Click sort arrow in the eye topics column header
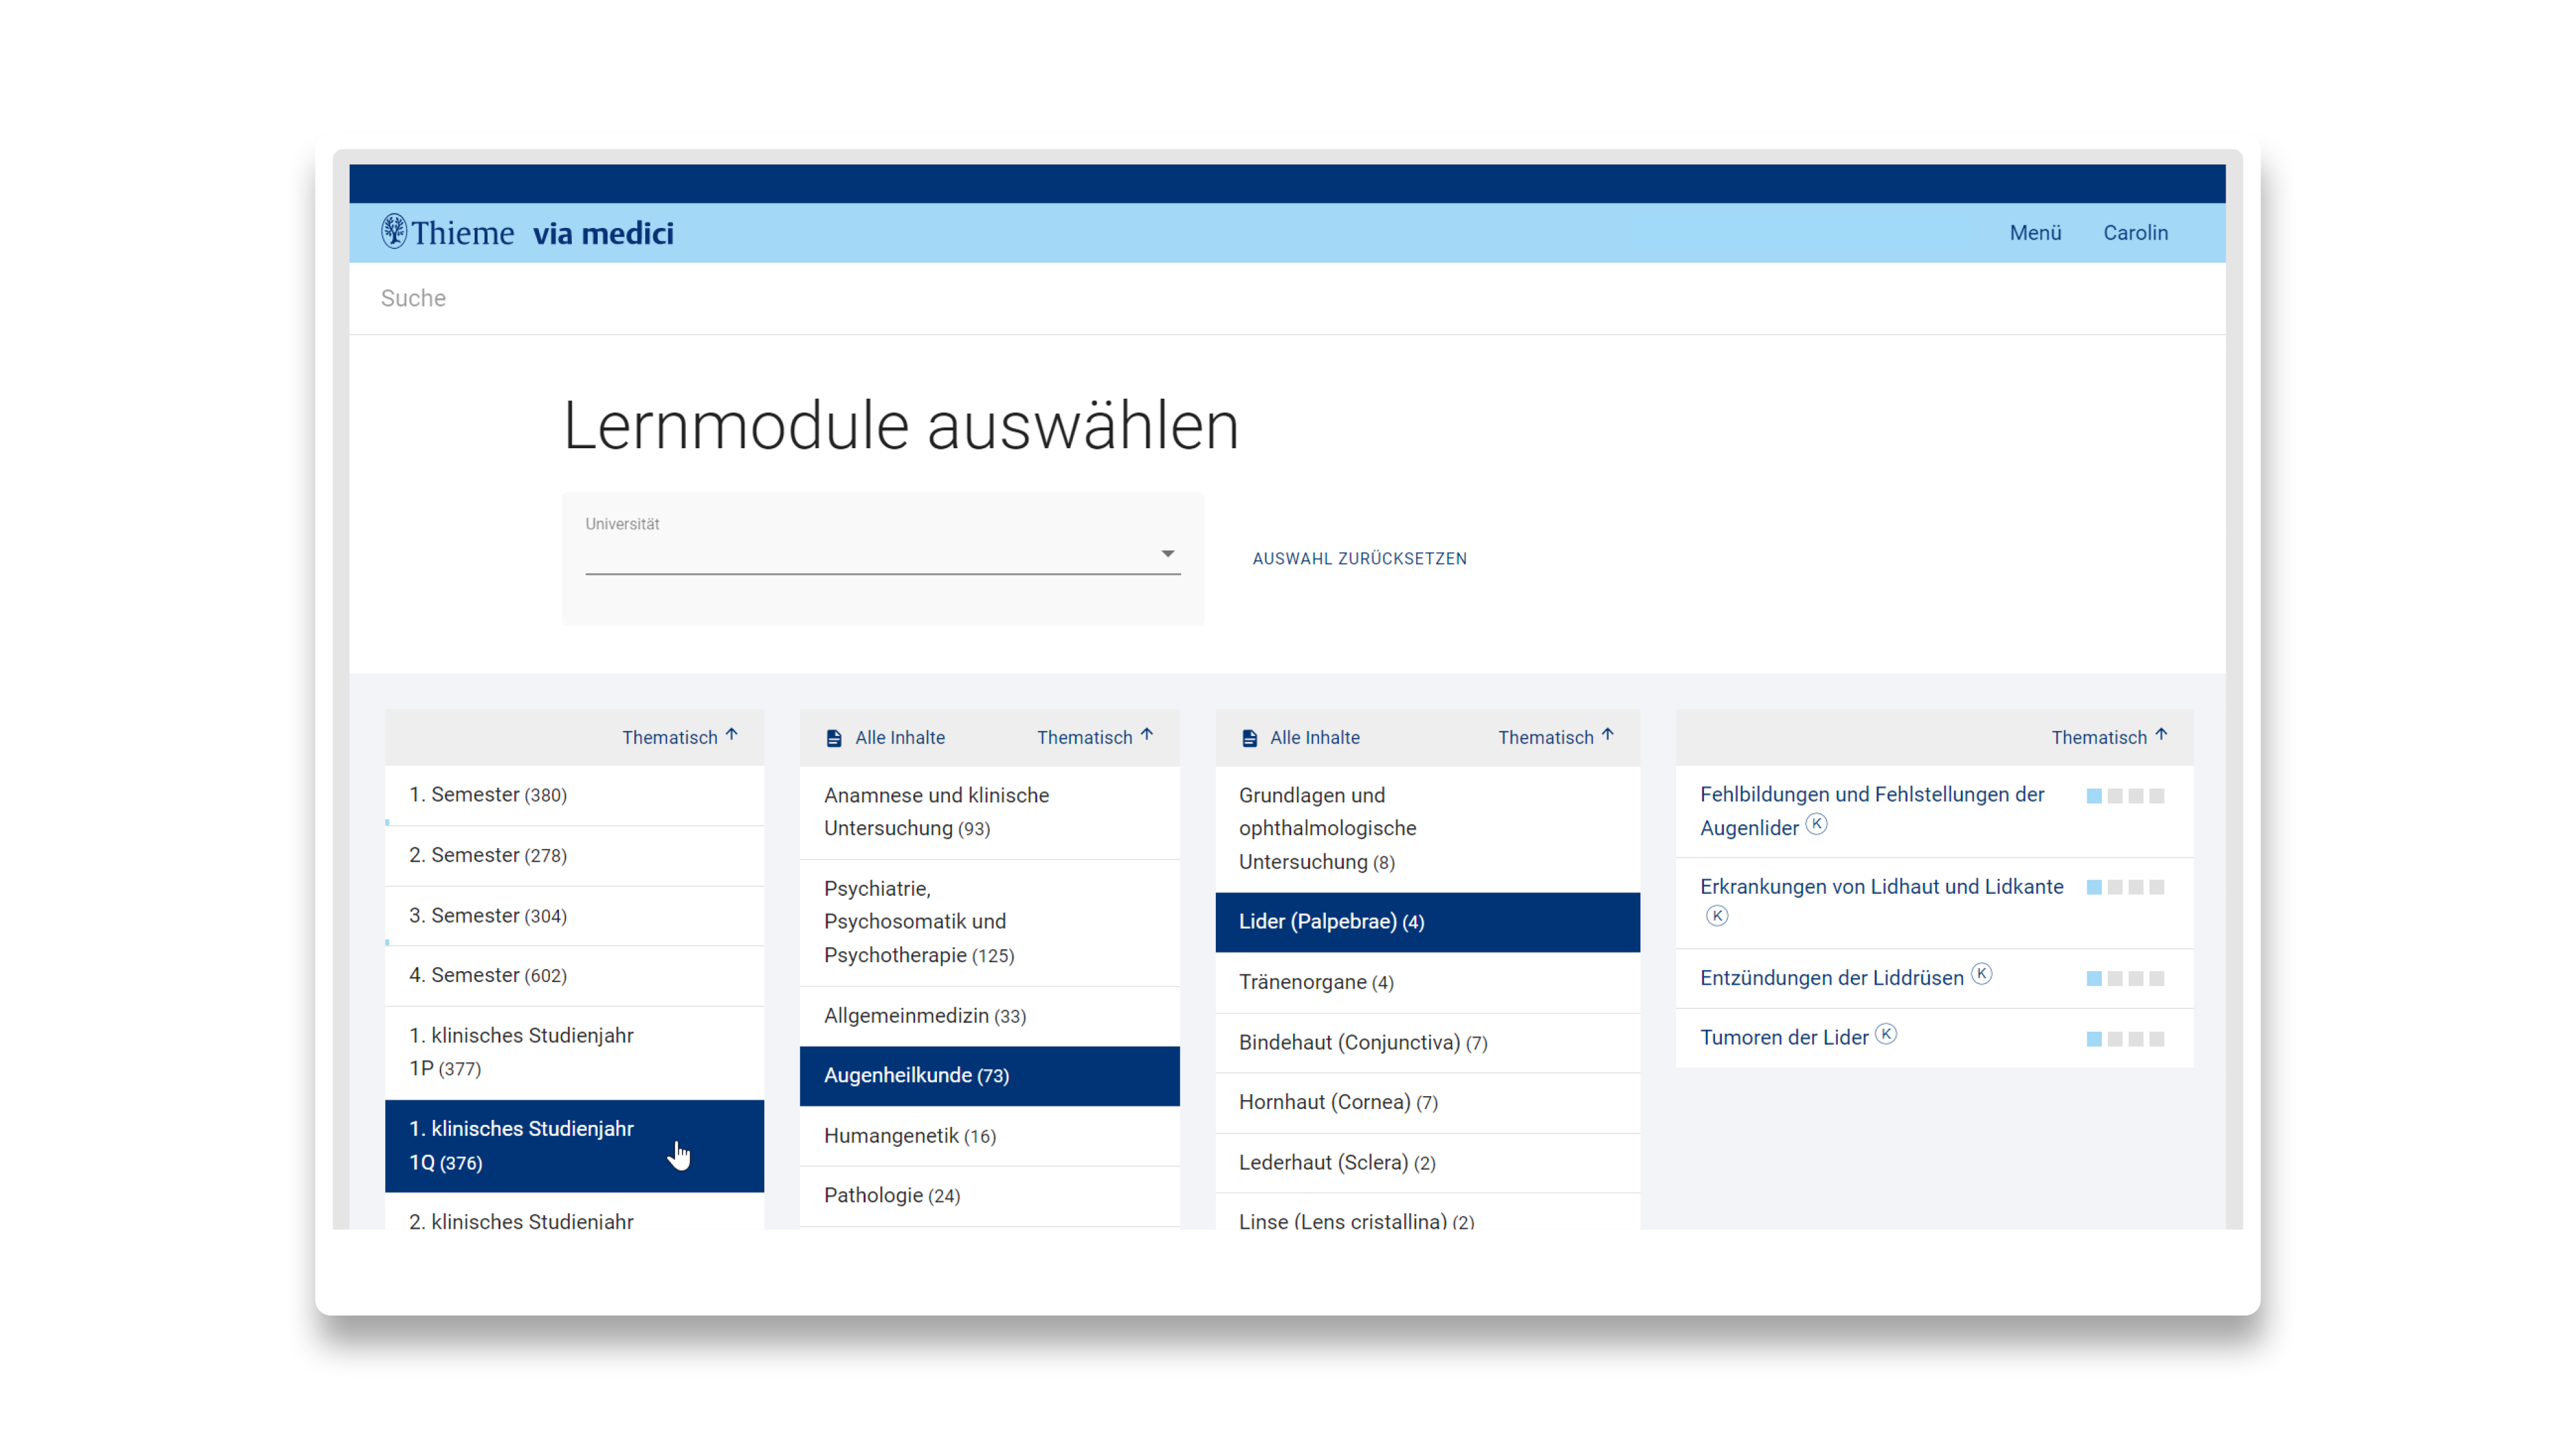 1608,735
